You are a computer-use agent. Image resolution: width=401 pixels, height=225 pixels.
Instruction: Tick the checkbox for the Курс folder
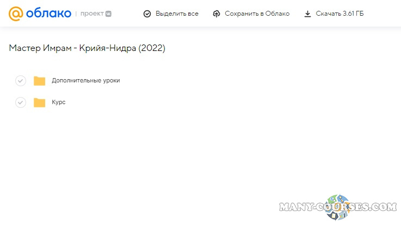pos(21,102)
